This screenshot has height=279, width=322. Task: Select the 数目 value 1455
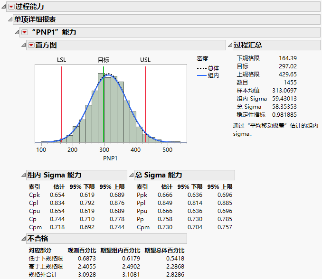(290, 83)
